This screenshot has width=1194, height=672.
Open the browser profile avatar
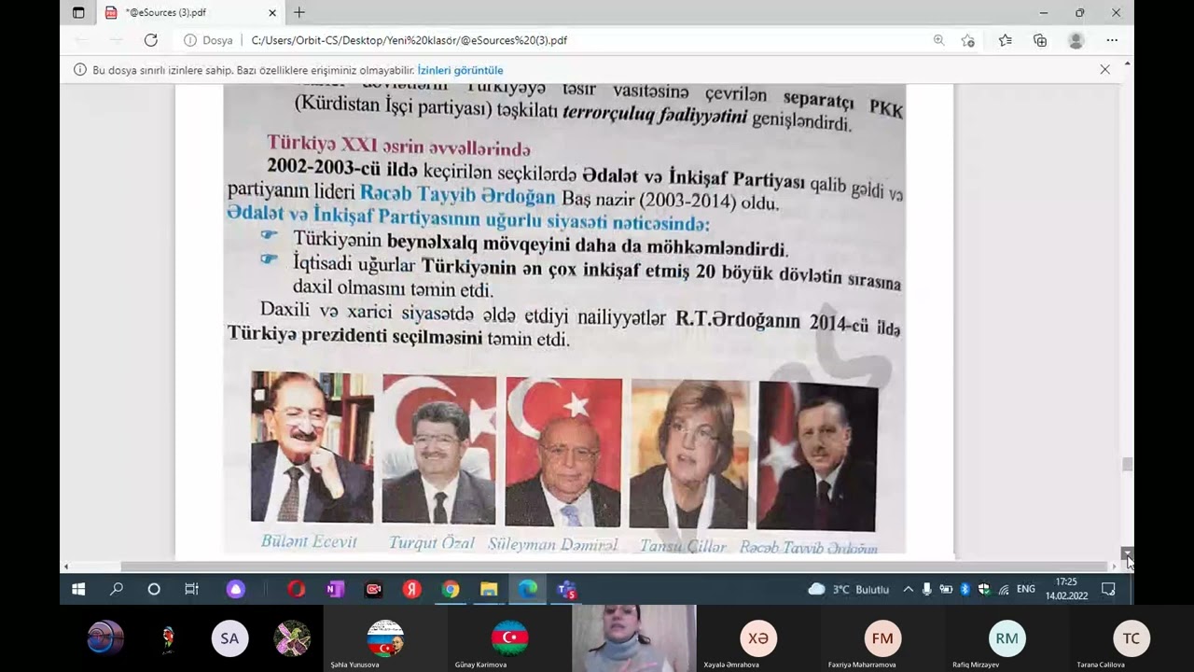coord(1076,40)
